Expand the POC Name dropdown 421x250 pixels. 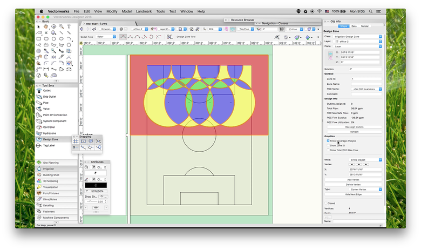365,88
